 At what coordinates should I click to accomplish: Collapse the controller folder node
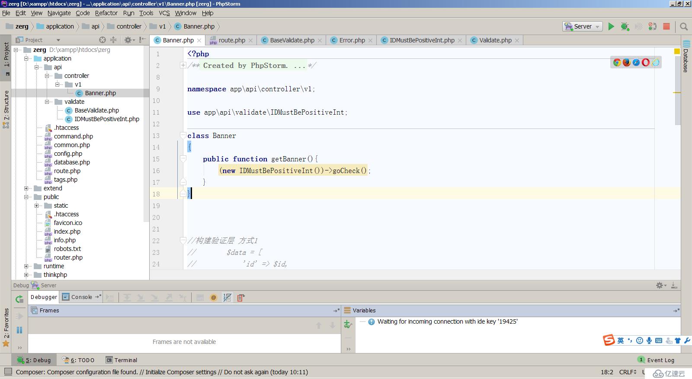[x=47, y=76]
